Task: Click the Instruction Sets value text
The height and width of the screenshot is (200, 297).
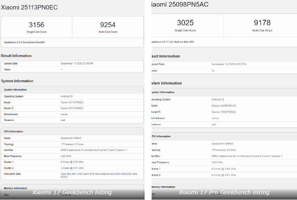Action: click(99, 175)
